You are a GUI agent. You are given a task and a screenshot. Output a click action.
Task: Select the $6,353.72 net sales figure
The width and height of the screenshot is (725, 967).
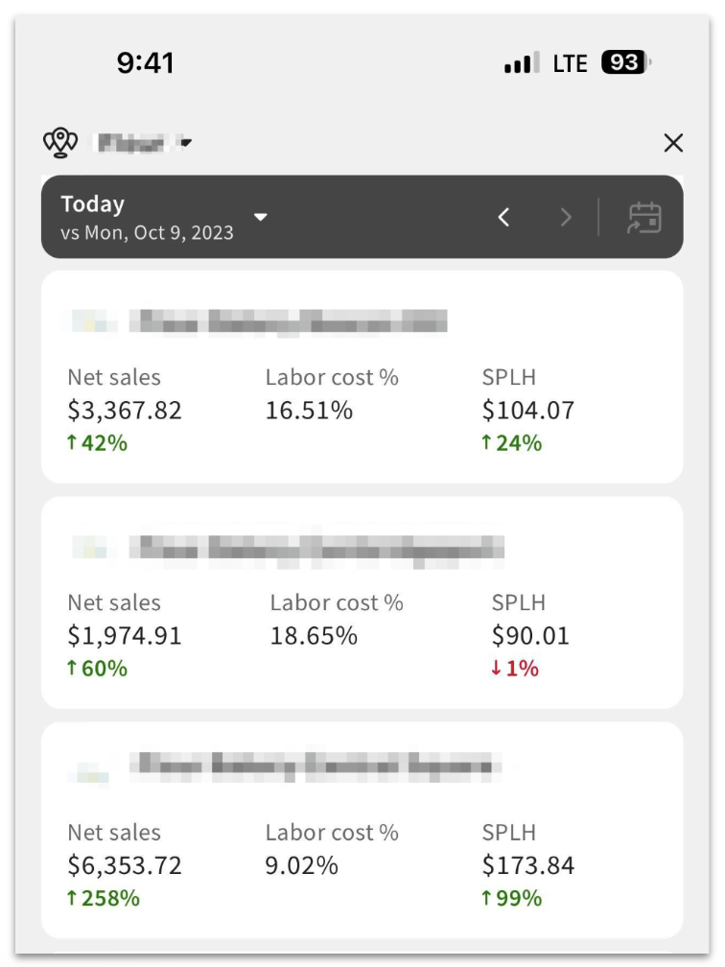pos(125,865)
